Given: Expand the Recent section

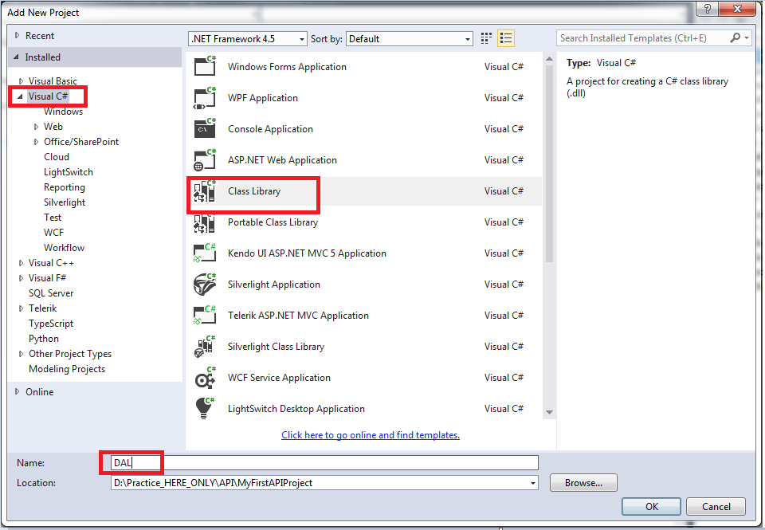Looking at the screenshot, I should point(17,36).
